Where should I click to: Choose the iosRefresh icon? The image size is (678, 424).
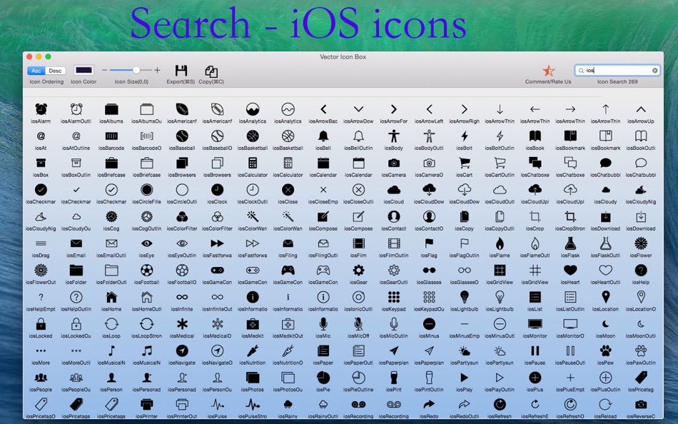pyautogui.click(x=500, y=404)
